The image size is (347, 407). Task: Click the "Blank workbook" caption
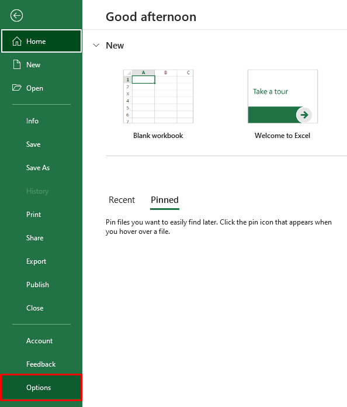(158, 136)
